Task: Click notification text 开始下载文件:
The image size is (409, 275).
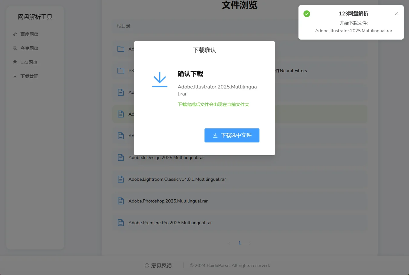Action: pos(354,23)
